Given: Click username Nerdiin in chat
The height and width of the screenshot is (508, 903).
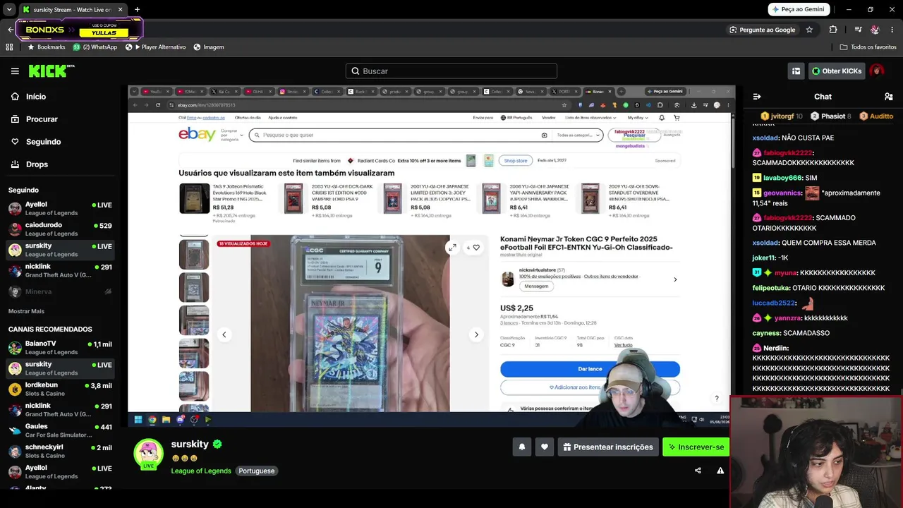Looking at the screenshot, I should click(775, 349).
